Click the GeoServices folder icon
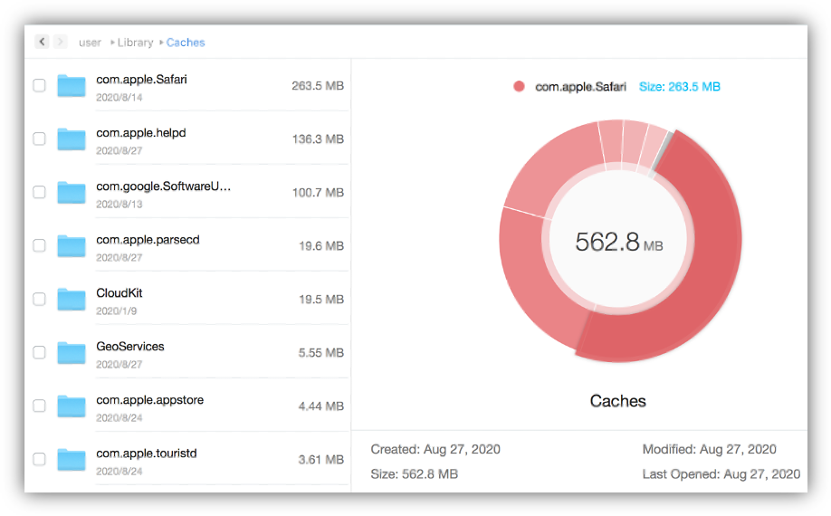Image resolution: width=831 pixels, height=516 pixels. click(71, 353)
